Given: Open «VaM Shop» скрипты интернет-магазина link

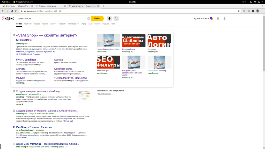Looking at the screenshot, I should (47, 38).
